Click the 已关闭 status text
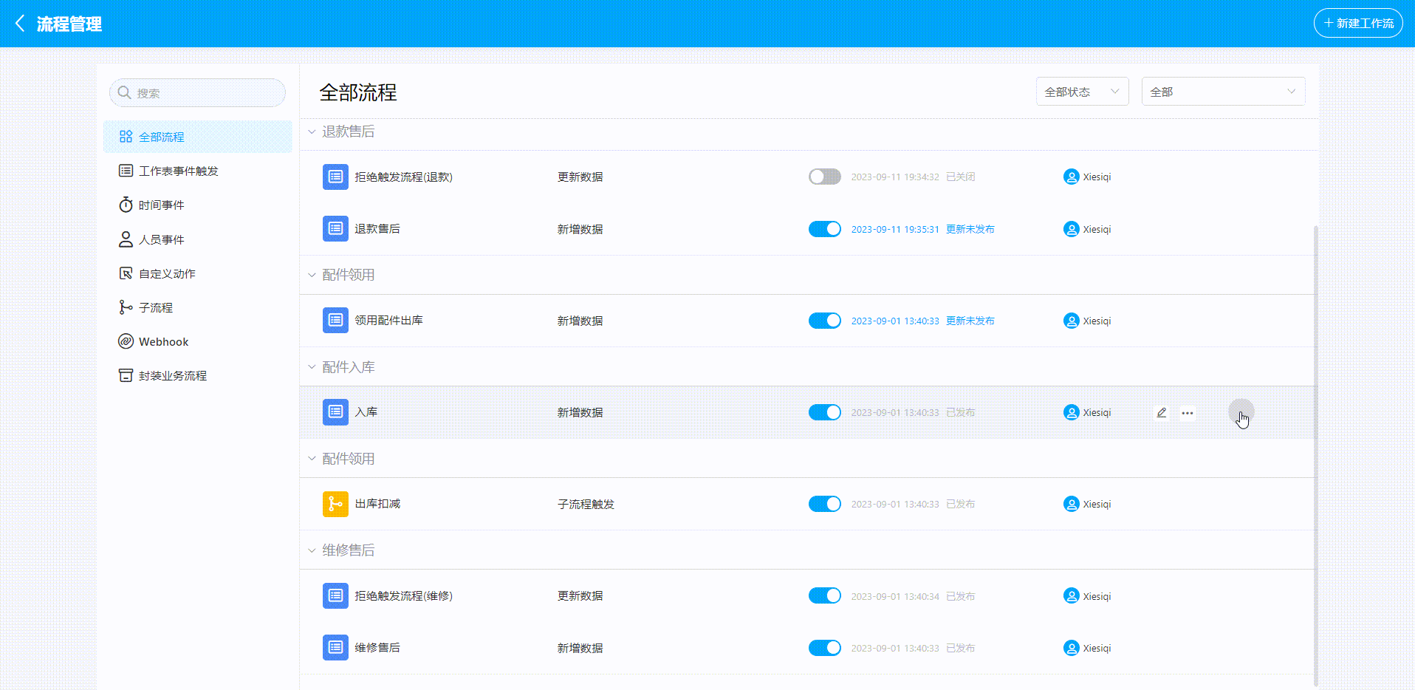Image resolution: width=1415 pixels, height=690 pixels. tap(960, 177)
